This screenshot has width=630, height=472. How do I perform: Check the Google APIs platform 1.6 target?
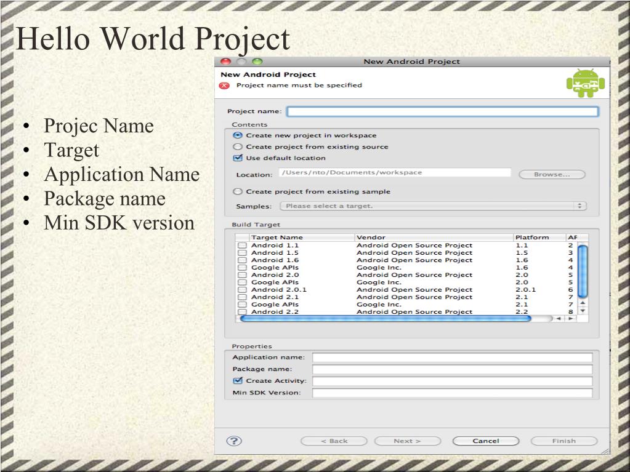tap(242, 268)
